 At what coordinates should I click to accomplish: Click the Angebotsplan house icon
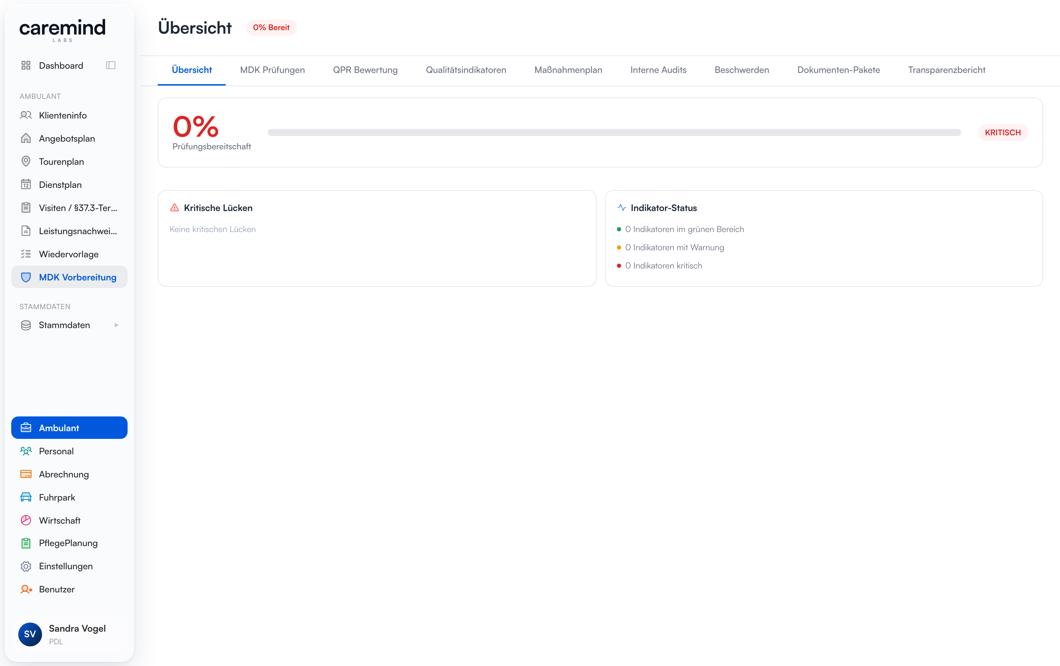coord(26,138)
